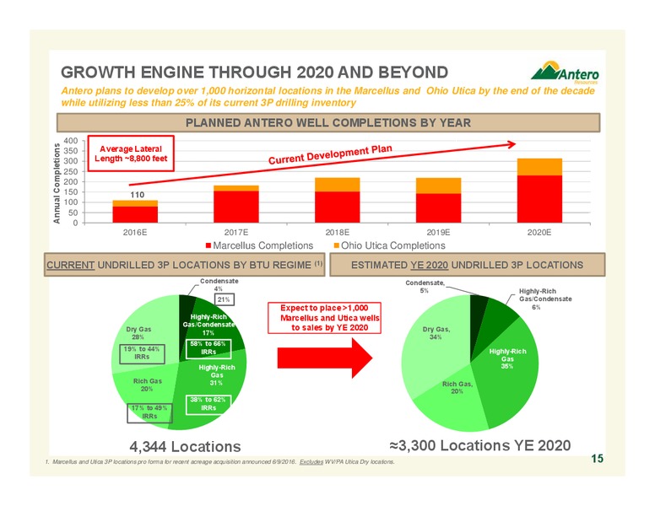Image resolution: width=655 pixels, height=506 pixels.
Task: Click the footnote about Marcellus and Utica 3P locations
Action: click(219, 462)
